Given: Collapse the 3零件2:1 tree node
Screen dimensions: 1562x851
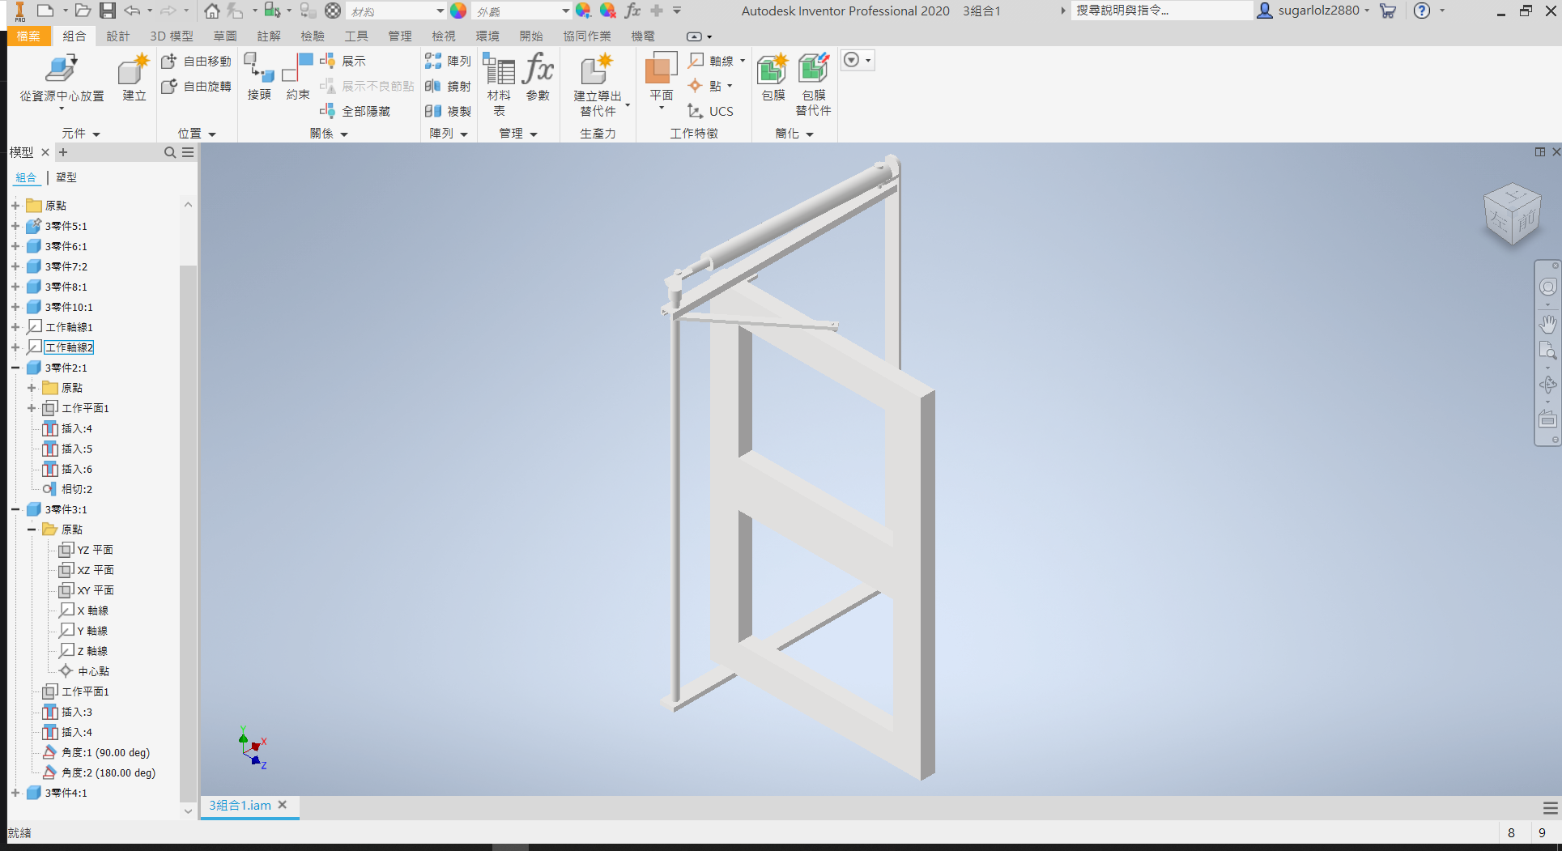Looking at the screenshot, I should pos(15,368).
